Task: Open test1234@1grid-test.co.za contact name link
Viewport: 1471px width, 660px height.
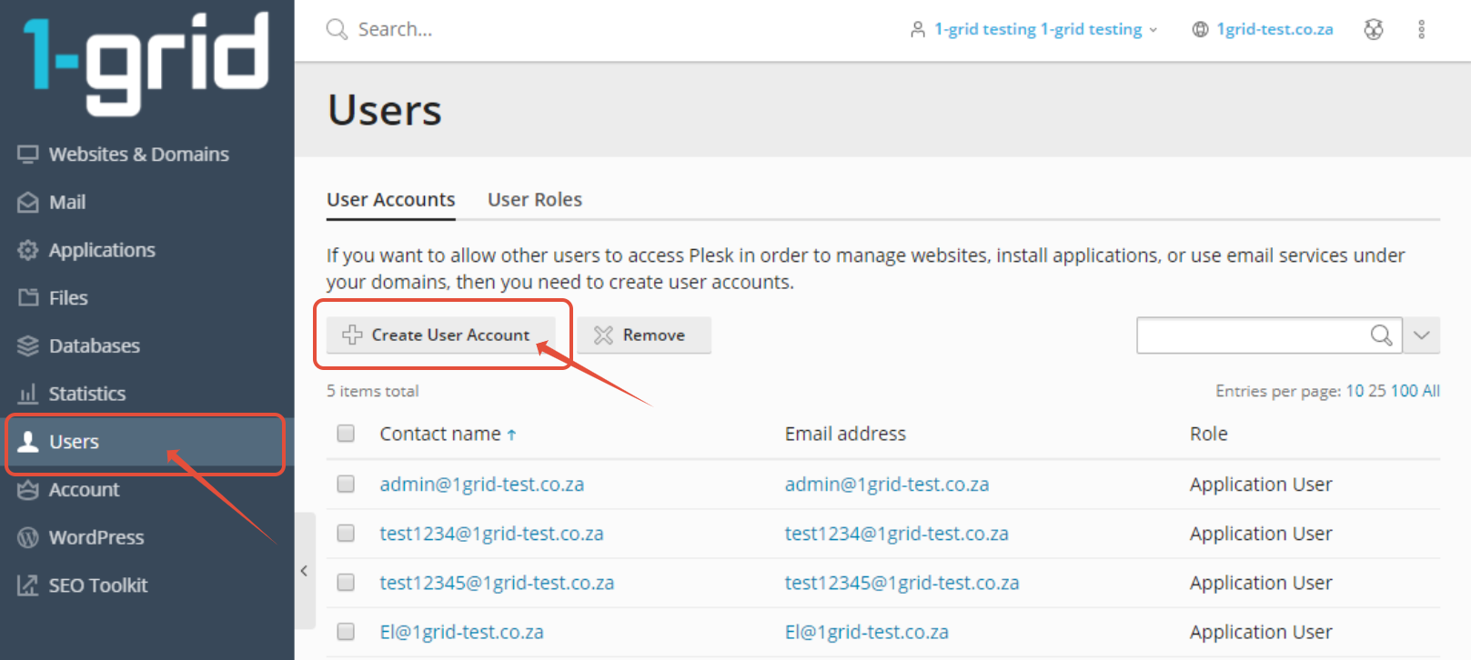Action: pos(492,534)
